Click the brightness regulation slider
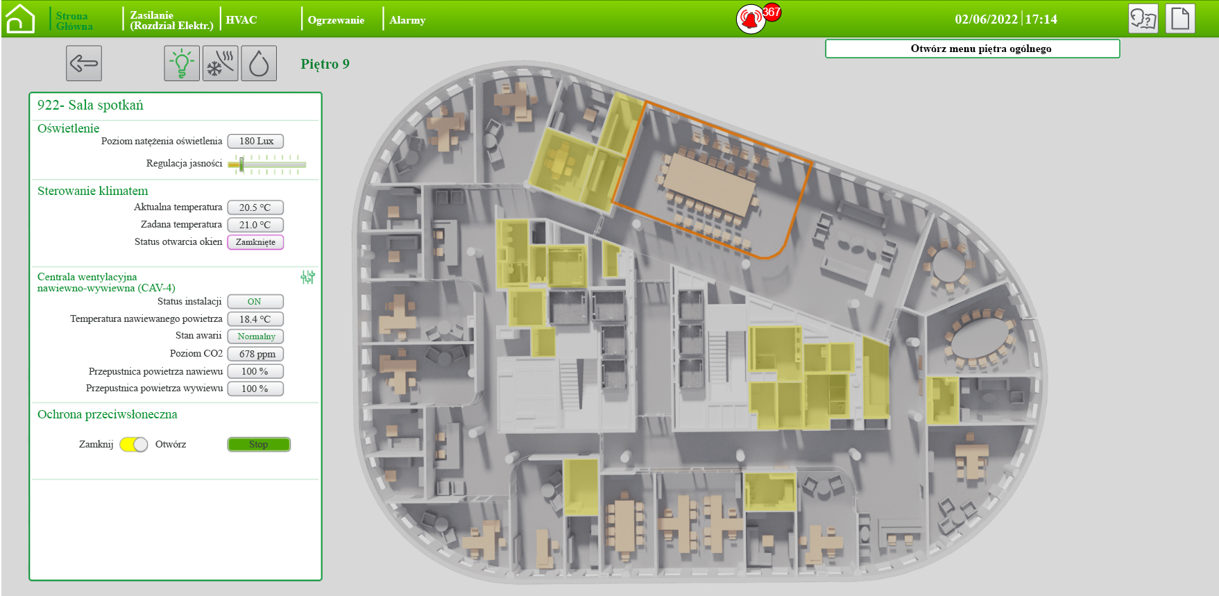The width and height of the screenshot is (1219, 596). pos(266,164)
